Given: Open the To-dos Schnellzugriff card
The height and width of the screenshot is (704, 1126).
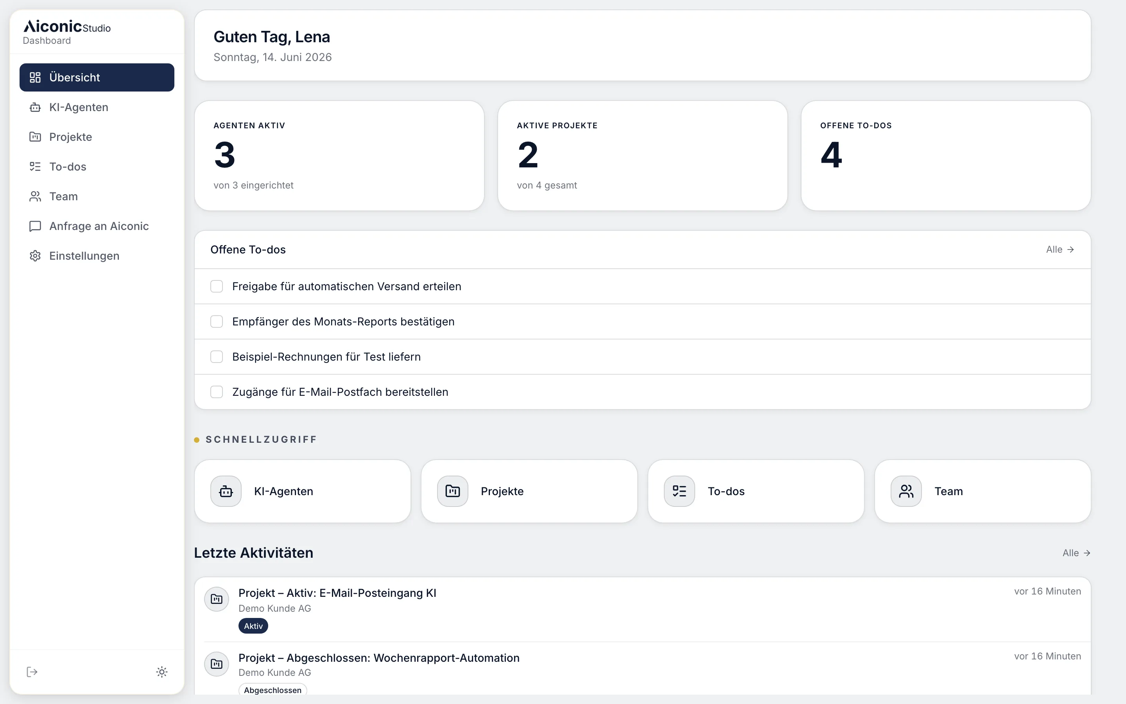Looking at the screenshot, I should (756, 491).
